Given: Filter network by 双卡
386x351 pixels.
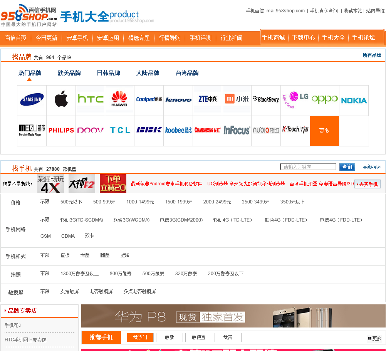Looking at the screenshot, I should [x=89, y=236].
